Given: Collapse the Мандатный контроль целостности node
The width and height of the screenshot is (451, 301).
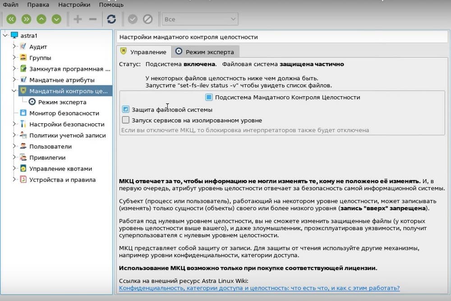Looking at the screenshot, I should 14,91.
